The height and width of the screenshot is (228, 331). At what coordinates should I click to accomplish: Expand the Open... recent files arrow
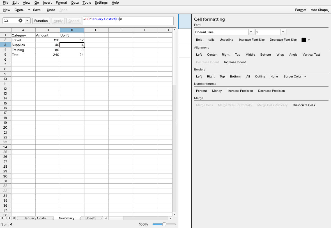[29, 10]
